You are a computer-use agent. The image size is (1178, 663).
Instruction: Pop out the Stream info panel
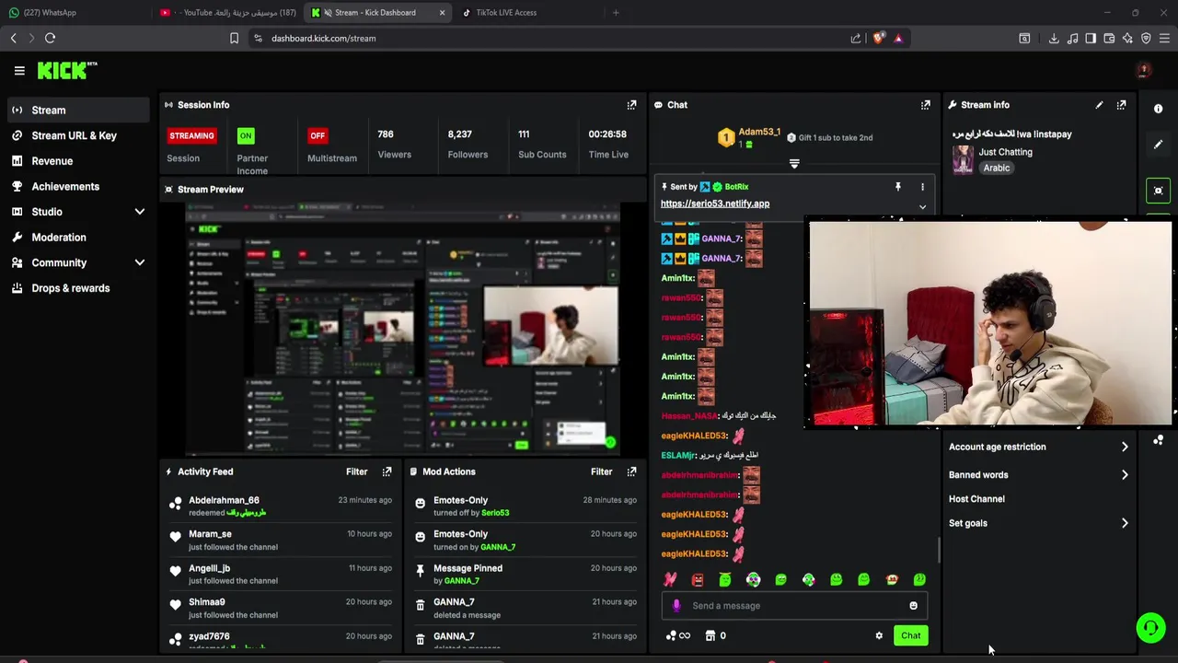(x=1121, y=105)
